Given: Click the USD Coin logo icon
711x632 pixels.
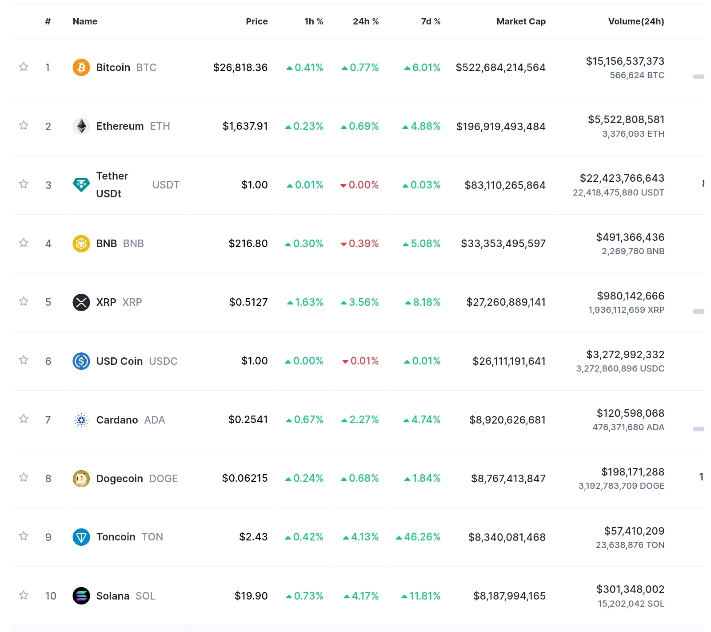Looking at the screenshot, I should coord(81,361).
